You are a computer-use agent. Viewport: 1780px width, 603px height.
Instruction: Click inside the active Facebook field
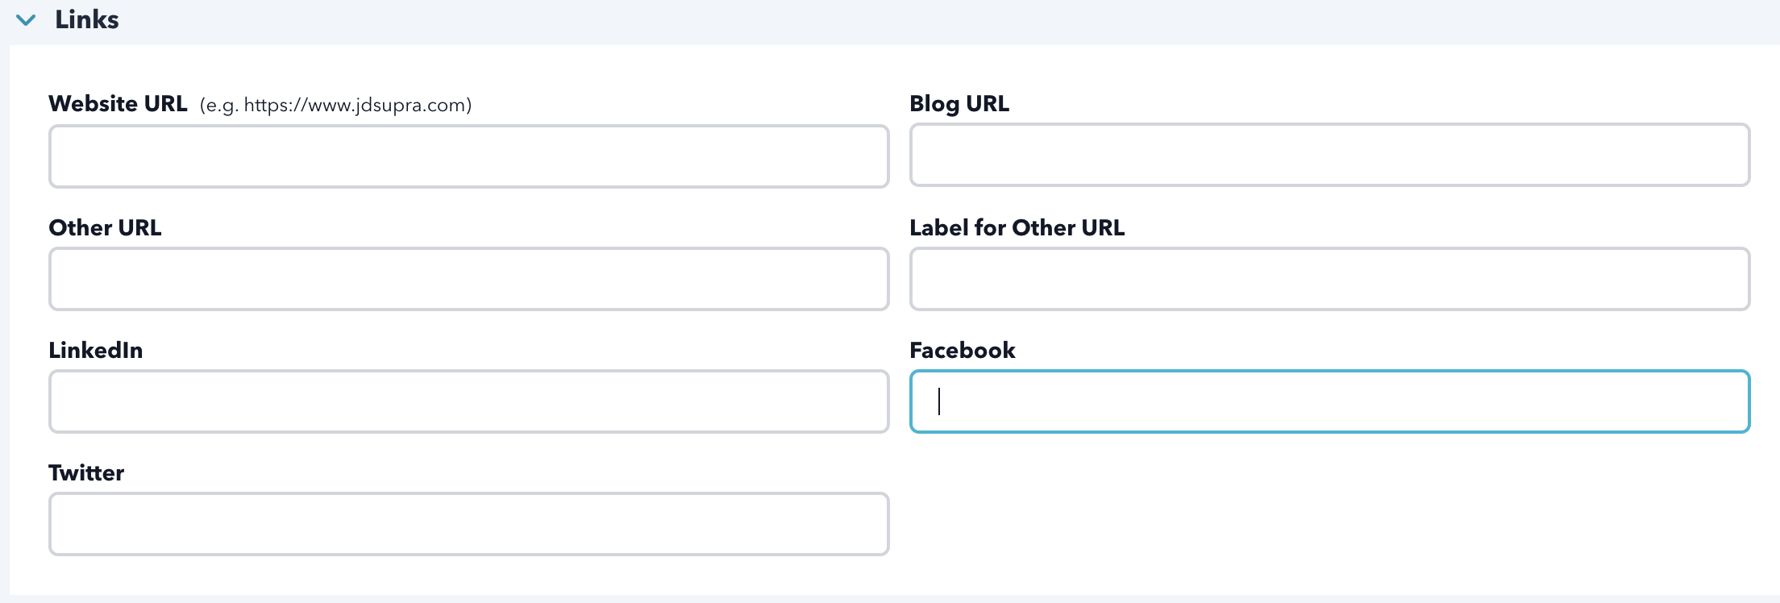[1329, 401]
